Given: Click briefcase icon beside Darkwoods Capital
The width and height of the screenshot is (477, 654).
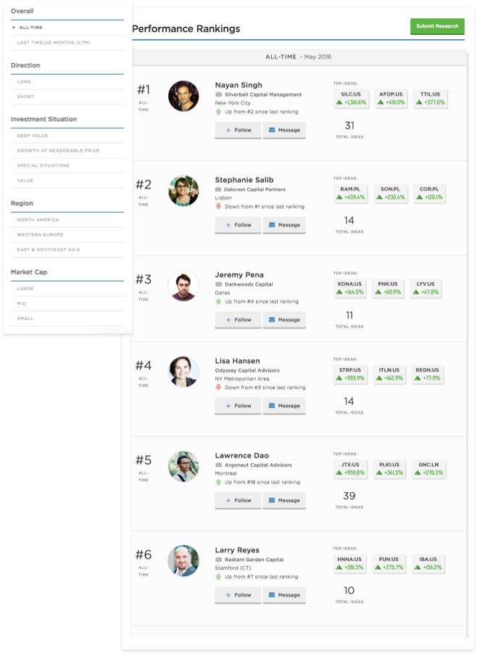Looking at the screenshot, I should pos(218,285).
